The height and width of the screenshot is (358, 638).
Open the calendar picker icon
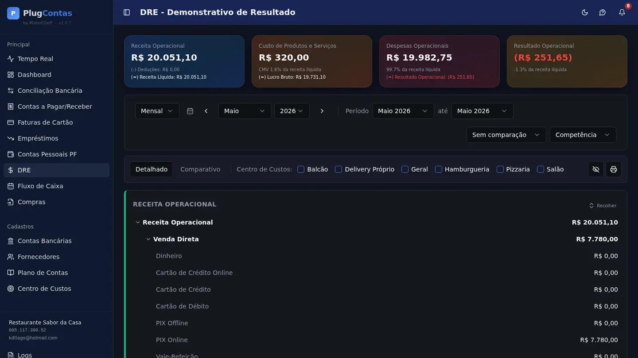coord(190,111)
